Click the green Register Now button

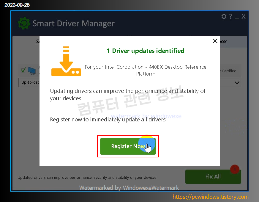128,146
